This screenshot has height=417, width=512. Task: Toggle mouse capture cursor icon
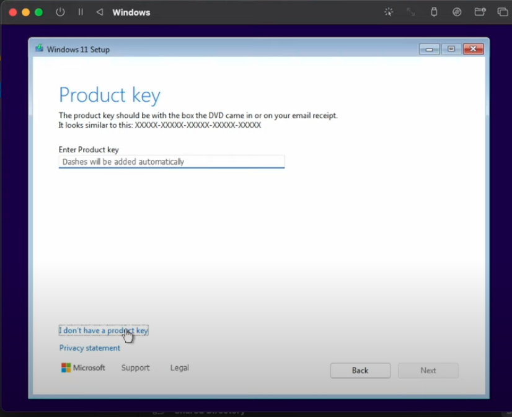(389, 12)
